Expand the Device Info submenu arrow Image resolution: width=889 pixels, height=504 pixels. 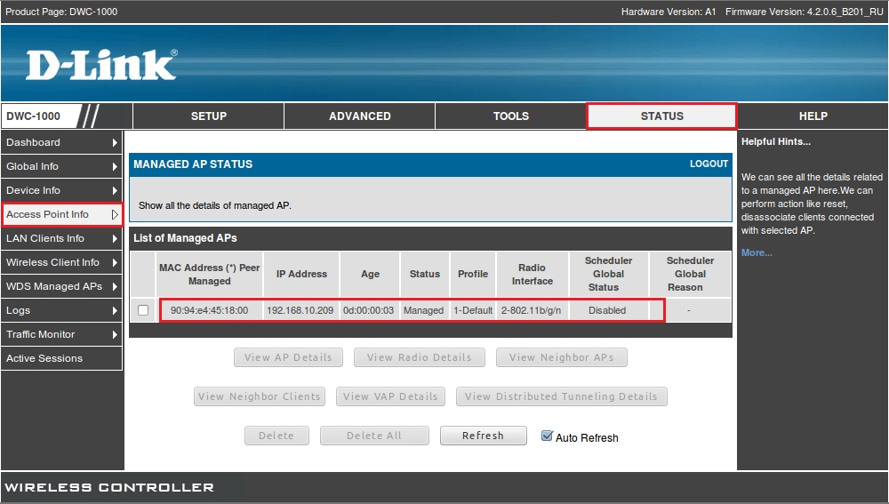pos(115,190)
